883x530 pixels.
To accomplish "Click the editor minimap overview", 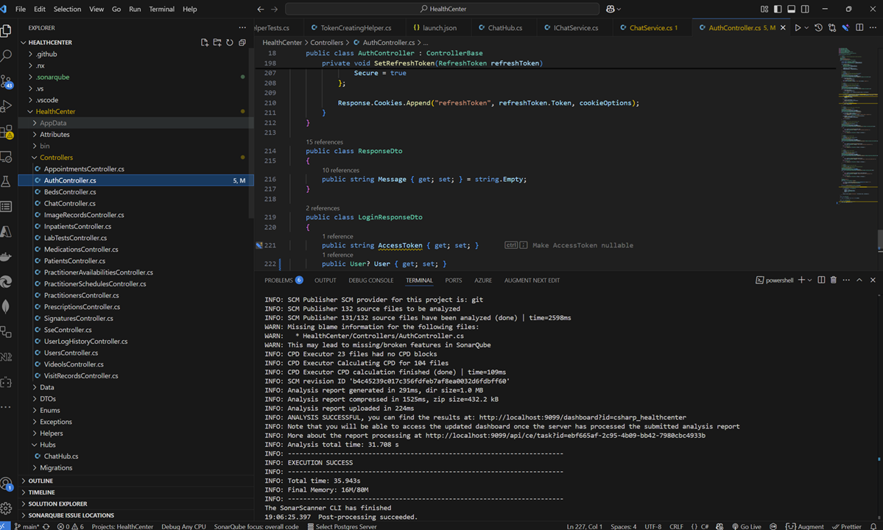I will 857,124.
